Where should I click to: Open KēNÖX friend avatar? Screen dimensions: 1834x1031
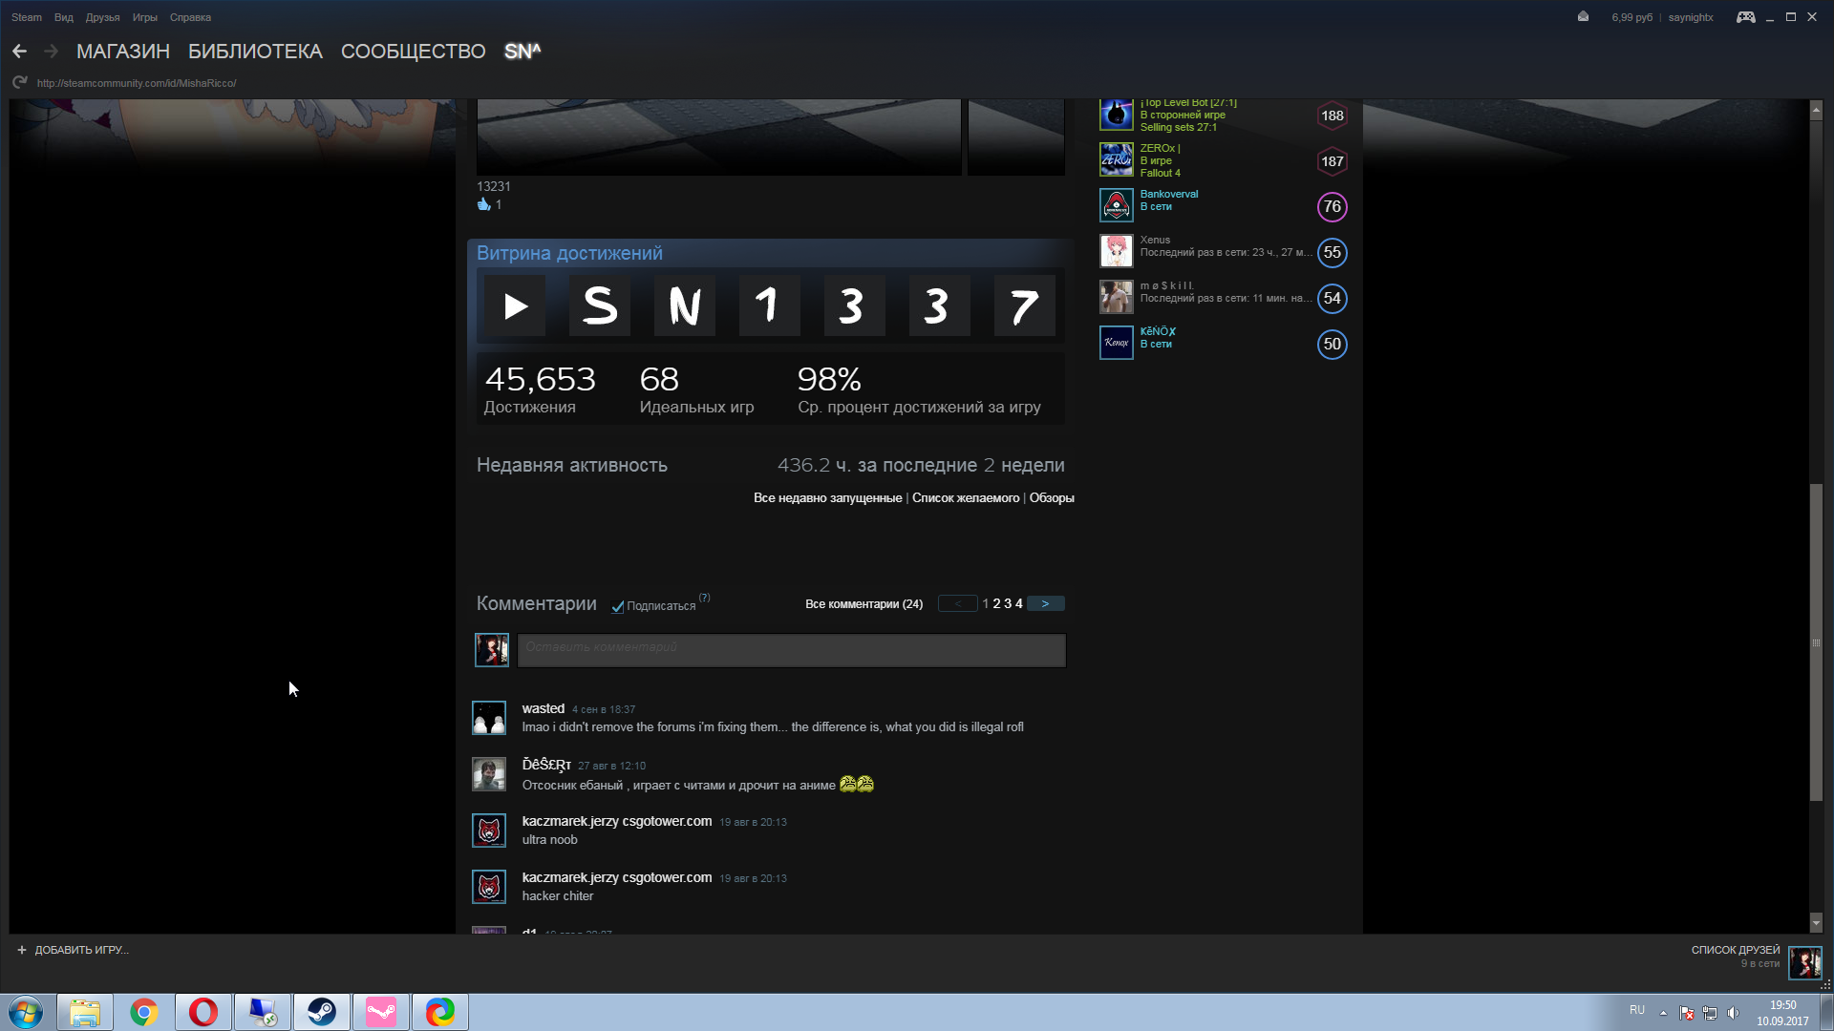(1116, 343)
